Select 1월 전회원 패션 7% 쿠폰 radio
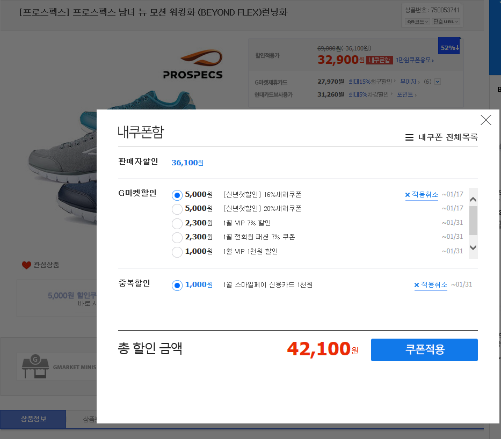501x439 pixels. click(177, 237)
